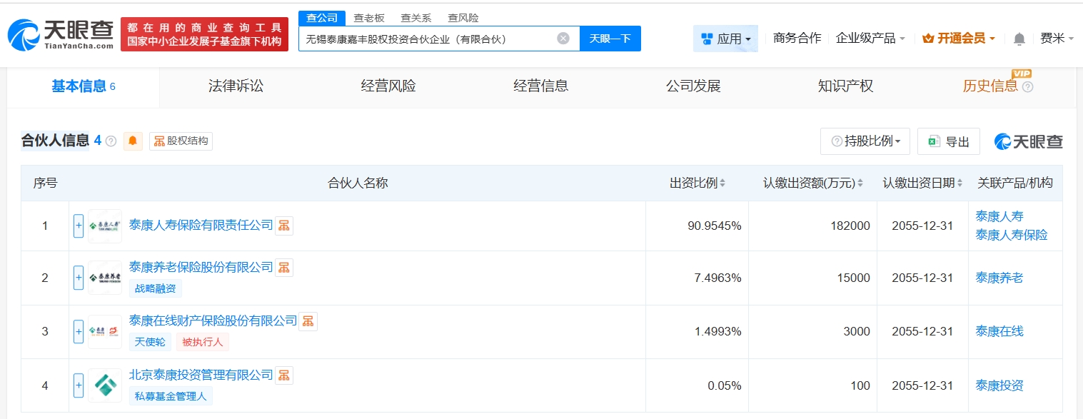This screenshot has height=419, width=1083.
Task: Sort by 出资比例 column arrows
Action: [722, 183]
